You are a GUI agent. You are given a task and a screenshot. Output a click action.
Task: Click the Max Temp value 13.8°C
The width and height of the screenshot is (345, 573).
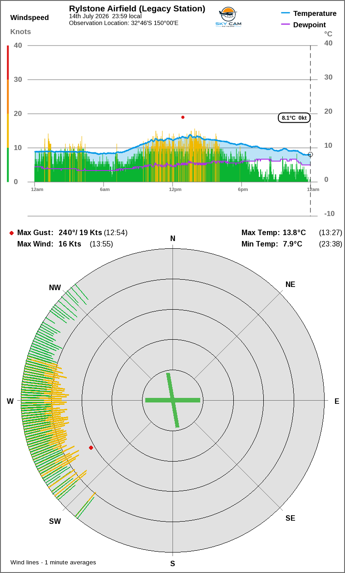(x=294, y=232)
